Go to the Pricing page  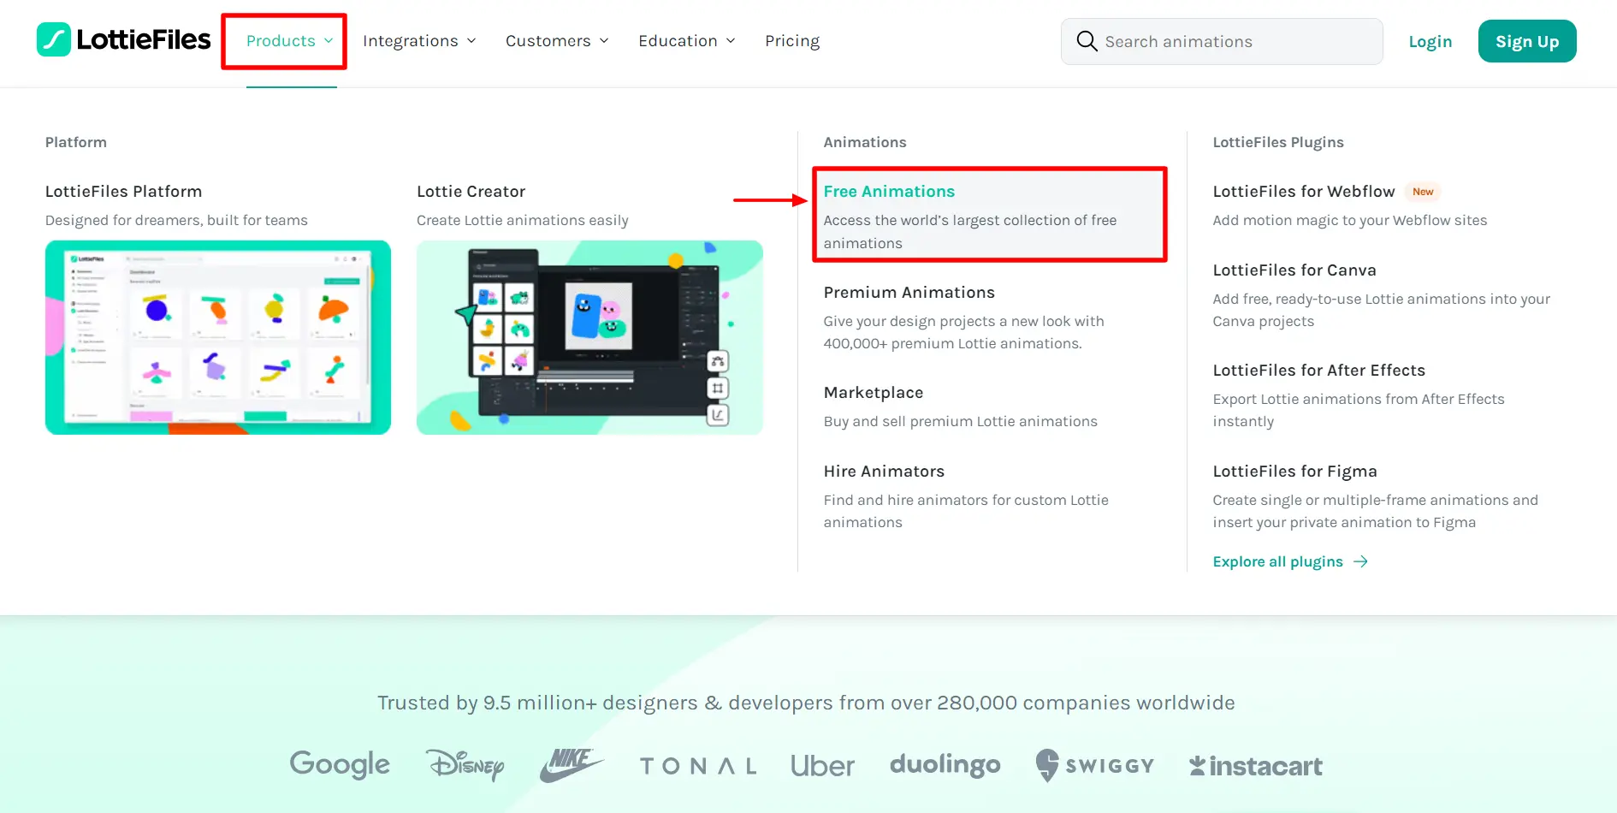(792, 41)
